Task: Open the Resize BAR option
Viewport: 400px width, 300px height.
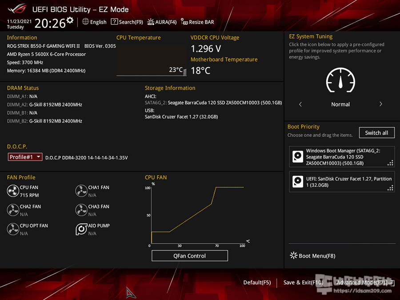Action: pos(197,22)
